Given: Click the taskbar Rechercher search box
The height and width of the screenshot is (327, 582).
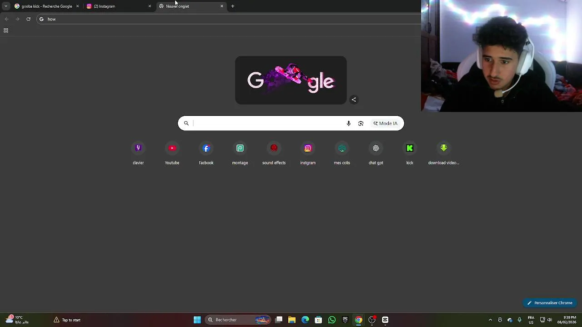Looking at the screenshot, I should click(238, 320).
